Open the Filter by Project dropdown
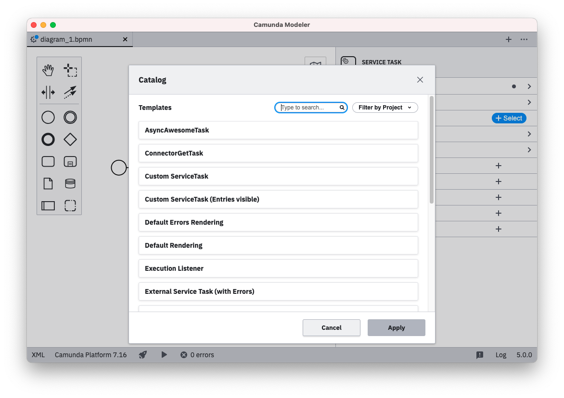The width and height of the screenshot is (564, 398). 385,107
